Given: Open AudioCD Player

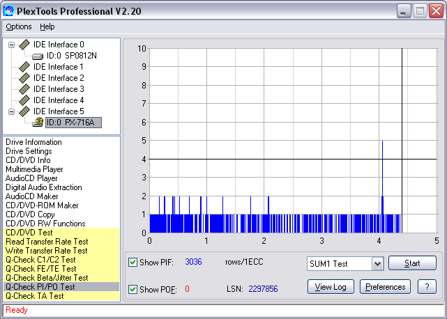Looking at the screenshot, I should (31, 178).
